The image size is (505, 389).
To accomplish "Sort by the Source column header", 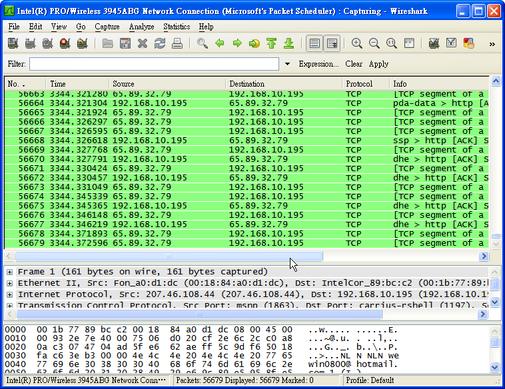I will pos(167,84).
